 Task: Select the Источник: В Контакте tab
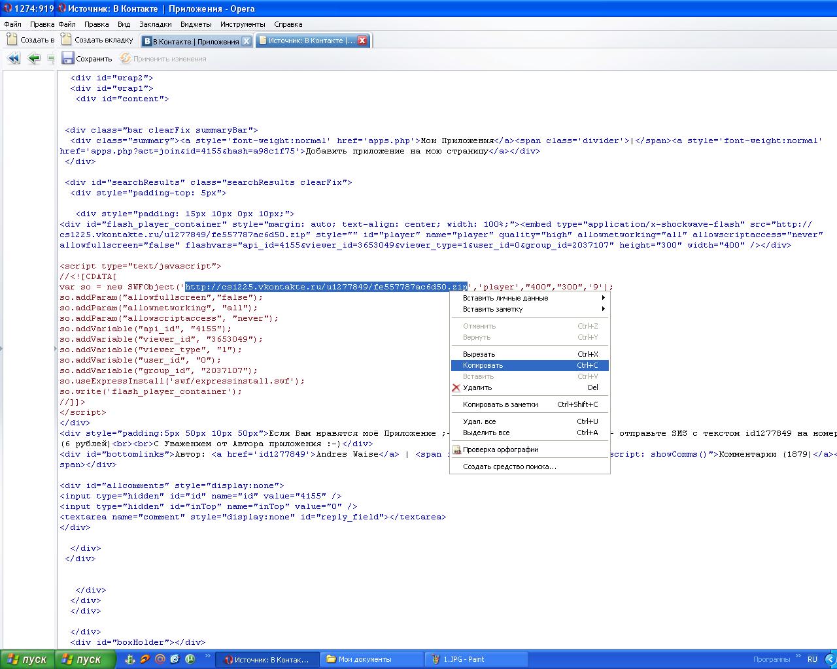(314, 41)
